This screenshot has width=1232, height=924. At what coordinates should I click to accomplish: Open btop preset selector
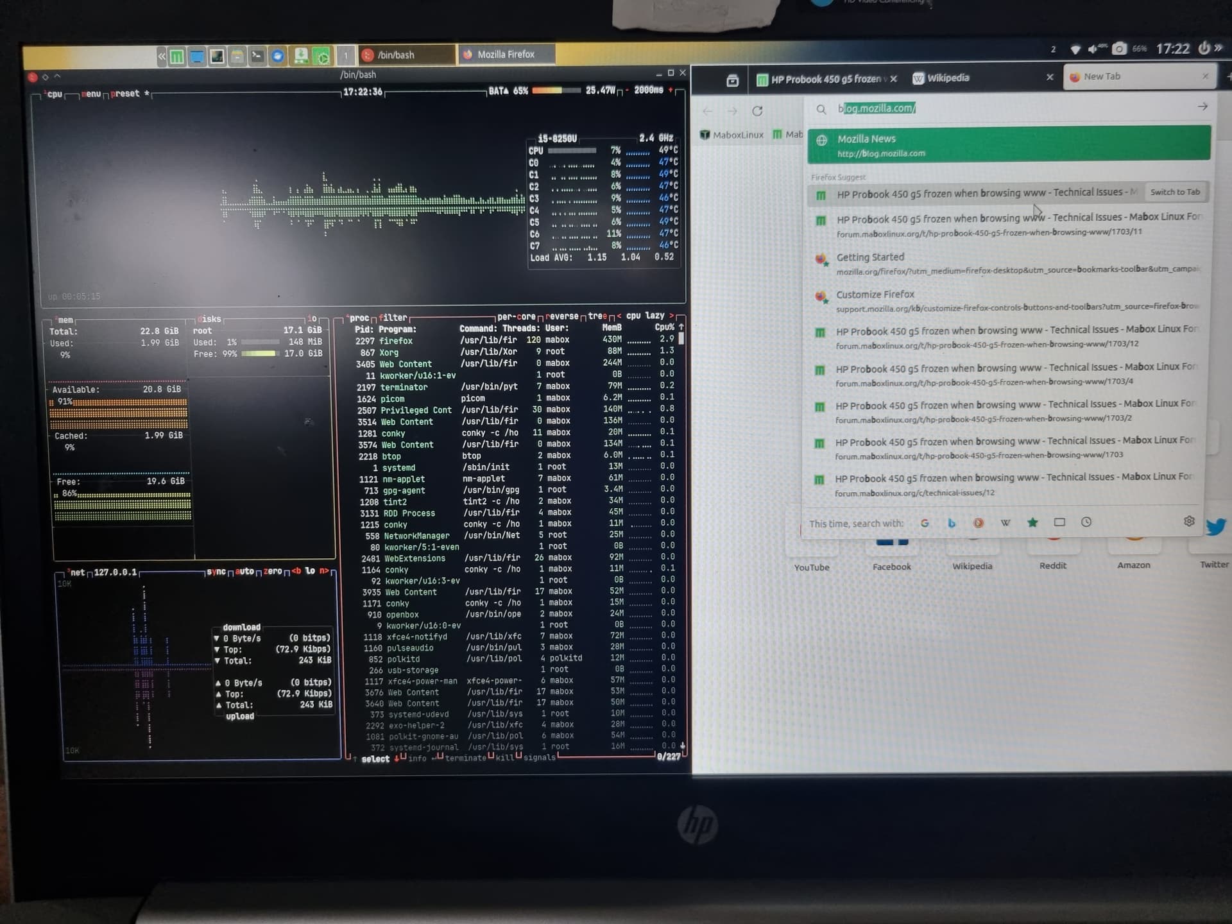[124, 94]
